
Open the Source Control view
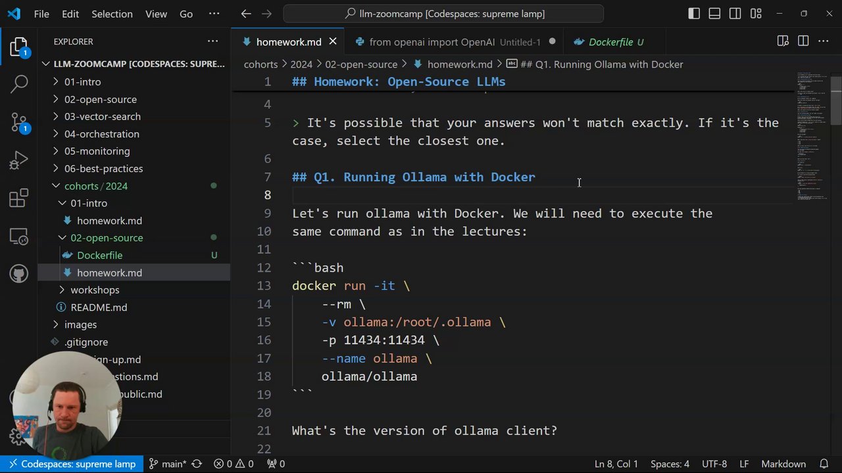19,122
